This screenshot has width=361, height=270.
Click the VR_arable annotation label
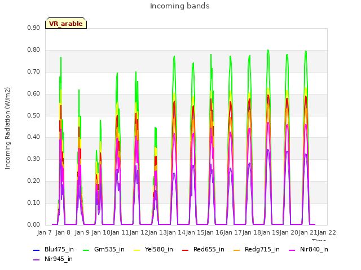tap(66, 24)
